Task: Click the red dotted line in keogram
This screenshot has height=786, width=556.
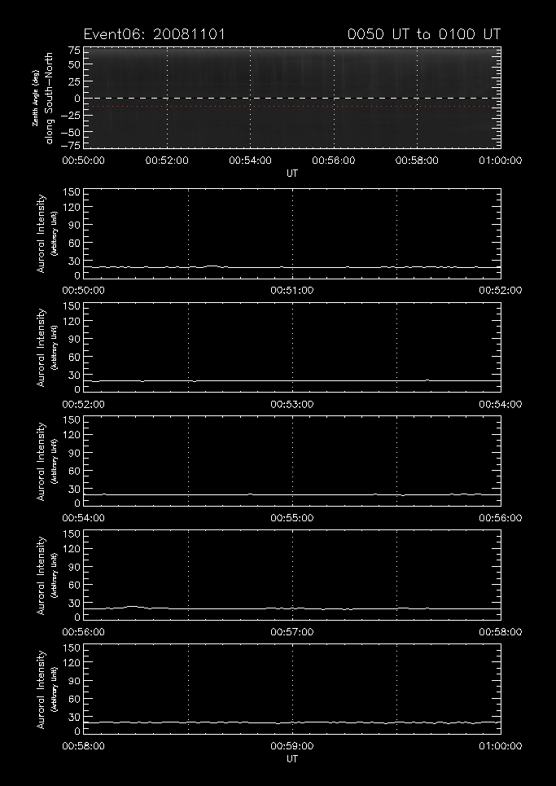Action: [x=292, y=106]
